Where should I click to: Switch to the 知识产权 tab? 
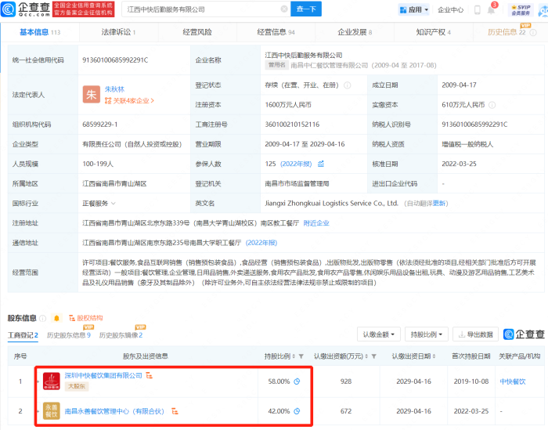pyautogui.click(x=434, y=32)
